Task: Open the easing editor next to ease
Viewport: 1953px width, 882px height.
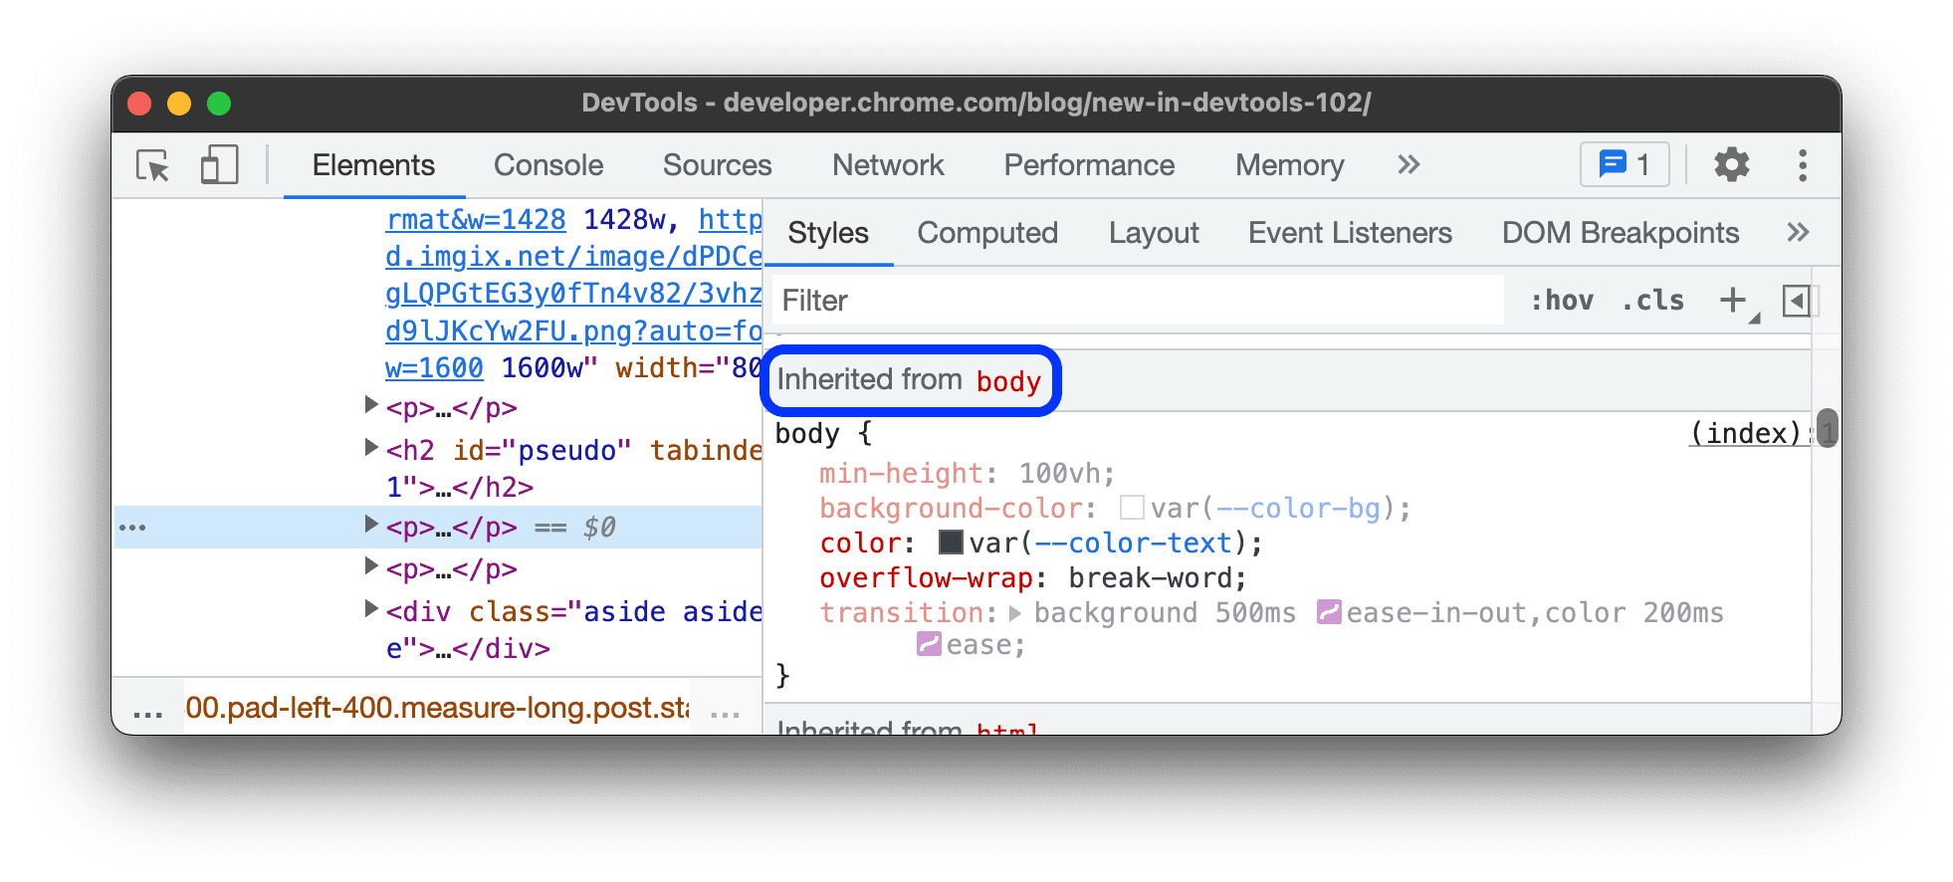Action: (930, 645)
